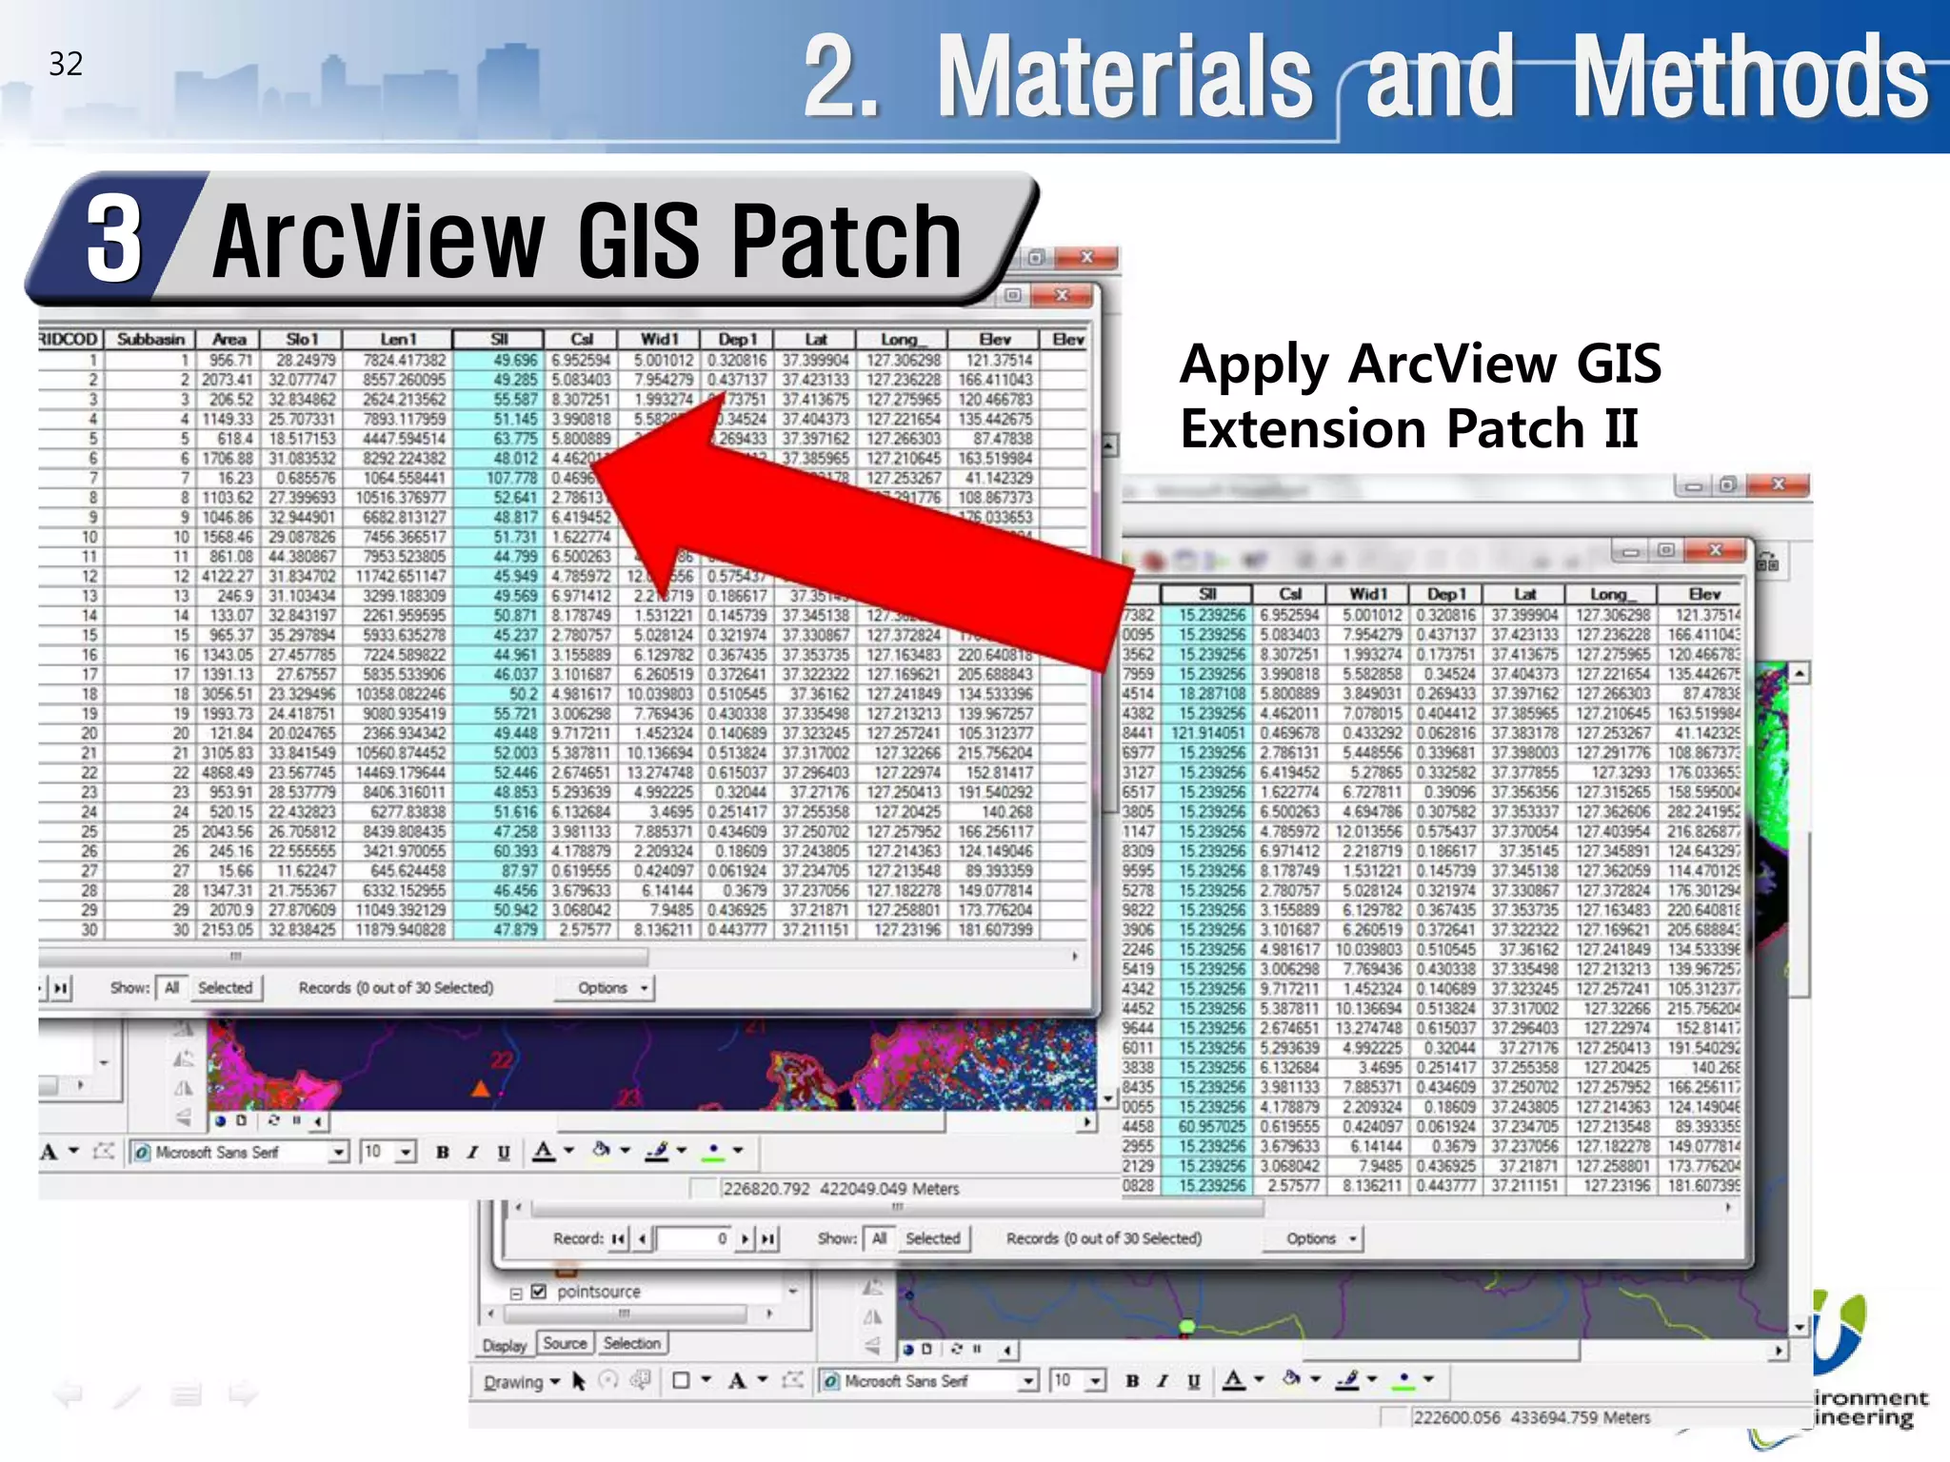Click the Len1 column header in the upper-left table
The image size is (1950, 1462).
coord(398,339)
